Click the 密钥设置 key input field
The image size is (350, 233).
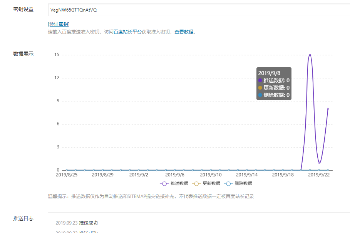pos(193,10)
